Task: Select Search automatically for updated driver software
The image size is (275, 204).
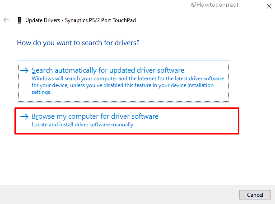Action: 108,70
